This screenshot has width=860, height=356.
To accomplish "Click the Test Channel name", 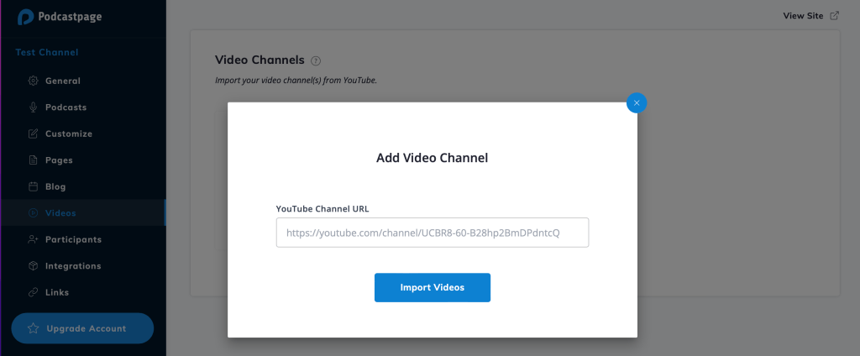I will [47, 52].
